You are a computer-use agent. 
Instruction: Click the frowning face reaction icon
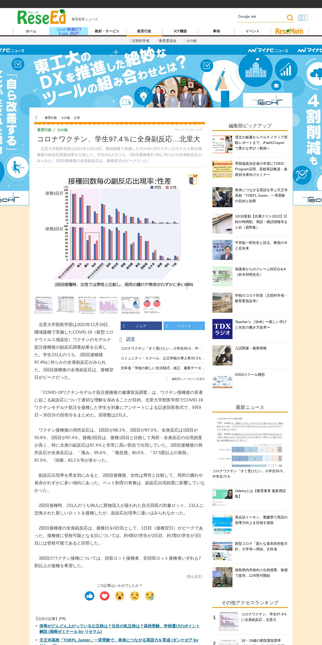[135, 596]
